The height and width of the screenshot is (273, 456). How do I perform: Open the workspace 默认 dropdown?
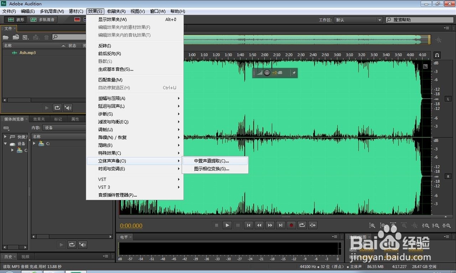[x=358, y=20]
